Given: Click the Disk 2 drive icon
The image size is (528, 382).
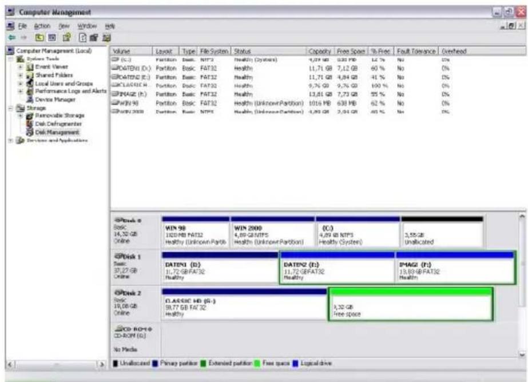Looking at the screenshot, I should pyautogui.click(x=118, y=292).
